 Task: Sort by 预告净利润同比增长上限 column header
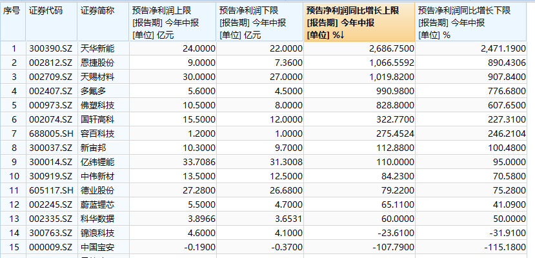359,22
